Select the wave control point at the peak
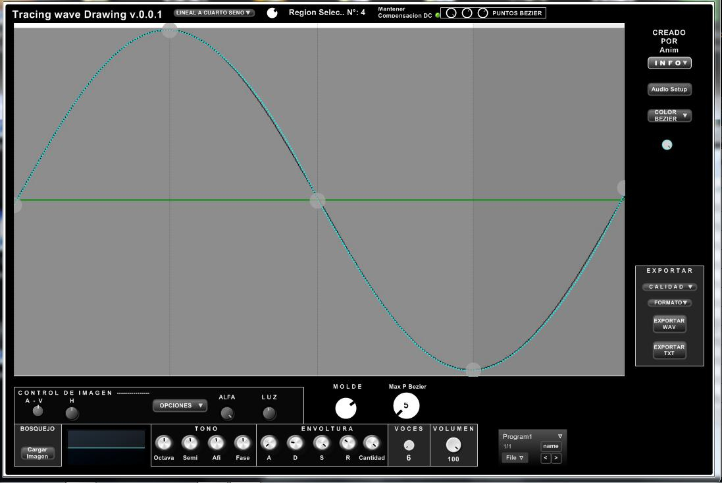Image resolution: width=722 pixels, height=483 pixels. pos(169,30)
